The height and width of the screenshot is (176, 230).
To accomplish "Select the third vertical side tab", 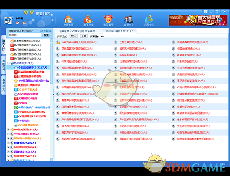I will point(4,85).
